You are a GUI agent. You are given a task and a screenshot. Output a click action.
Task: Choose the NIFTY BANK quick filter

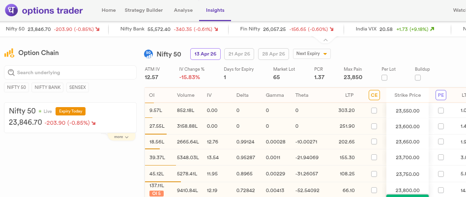[x=48, y=87]
